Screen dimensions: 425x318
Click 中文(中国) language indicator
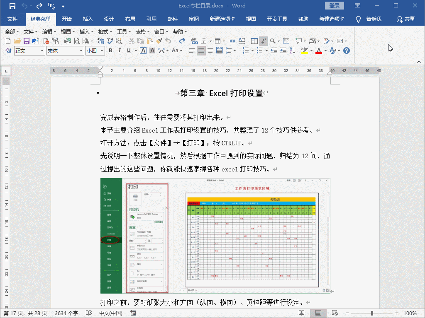[x=110, y=313]
